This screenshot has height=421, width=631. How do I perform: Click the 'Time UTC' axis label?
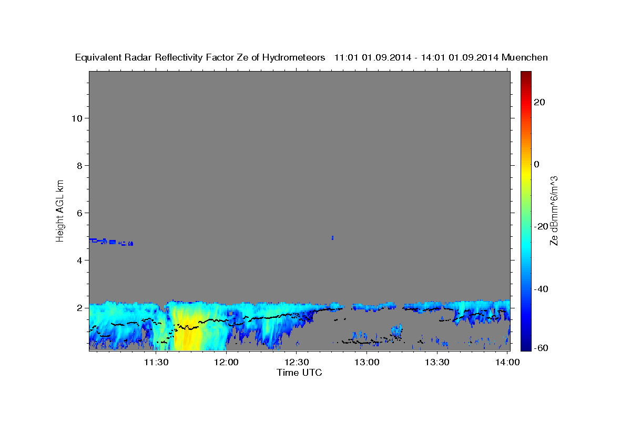[299, 373]
